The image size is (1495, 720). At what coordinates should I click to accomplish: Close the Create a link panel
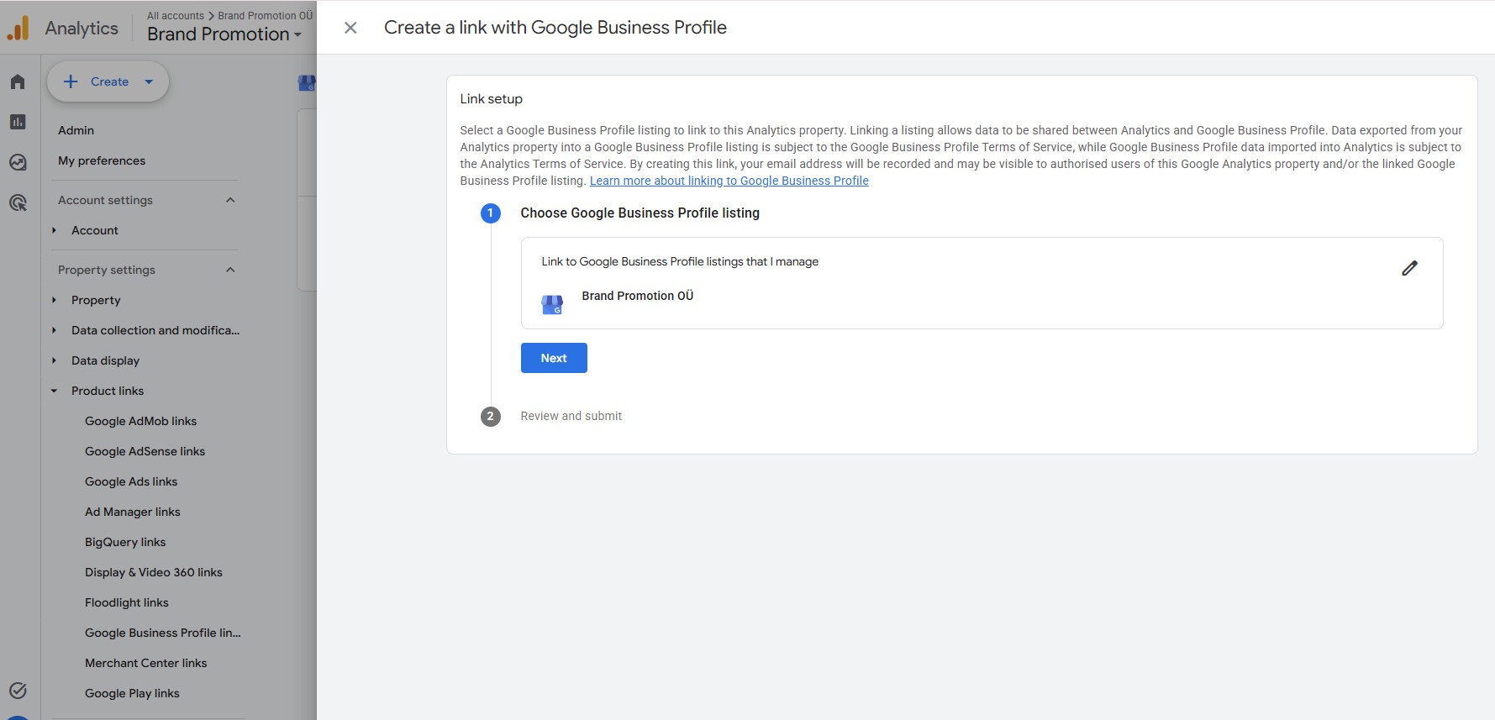point(350,28)
